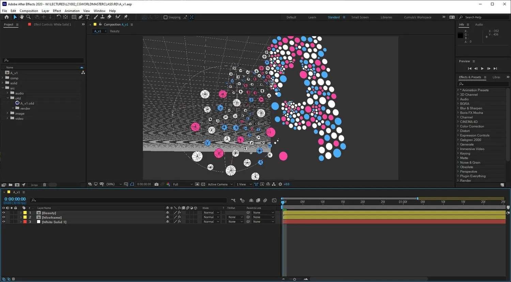Viewport: 511px width, 282px height.
Task: Hide the Beauty layer using eye icon
Action: click(x=4, y=213)
